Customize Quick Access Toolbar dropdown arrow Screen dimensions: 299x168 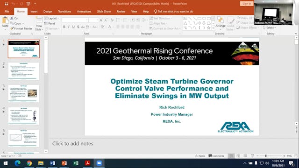coord(35,4)
